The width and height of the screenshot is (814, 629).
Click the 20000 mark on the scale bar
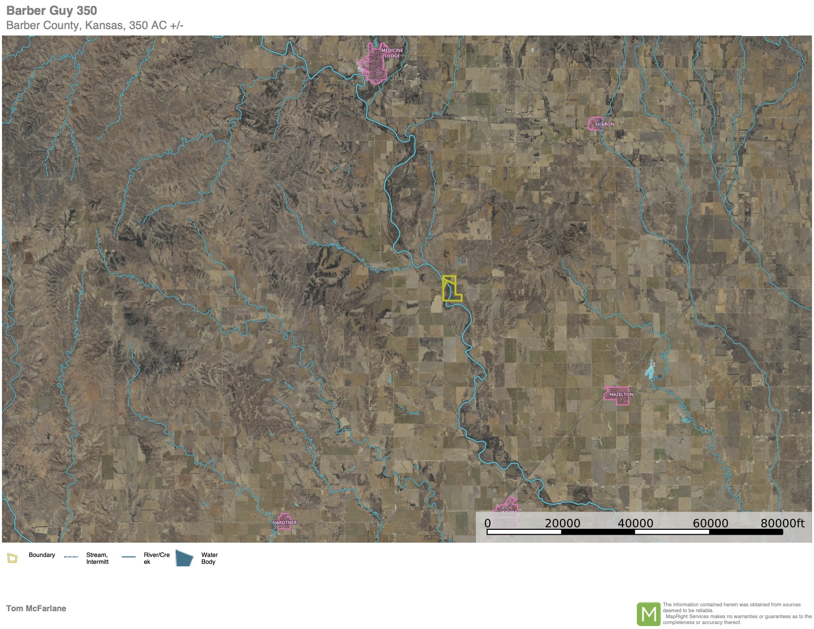pyautogui.click(x=562, y=523)
